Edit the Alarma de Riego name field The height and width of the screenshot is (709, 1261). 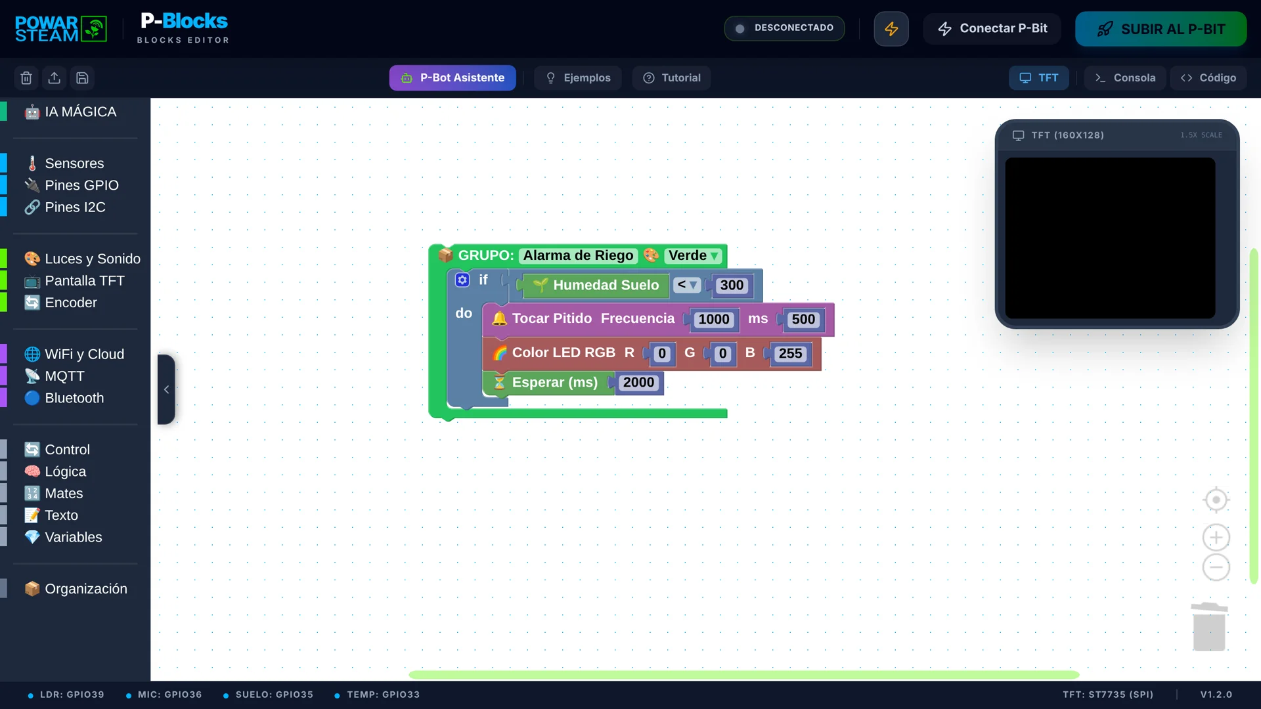(x=578, y=255)
